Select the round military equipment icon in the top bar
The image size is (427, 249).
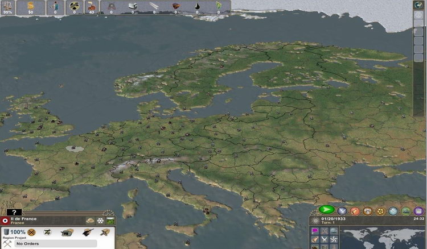click(75, 7)
